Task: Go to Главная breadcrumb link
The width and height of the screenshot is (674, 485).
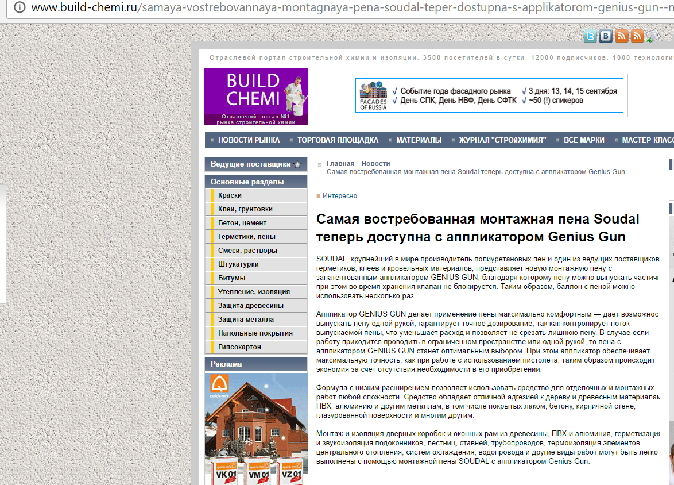Action: tap(340, 164)
